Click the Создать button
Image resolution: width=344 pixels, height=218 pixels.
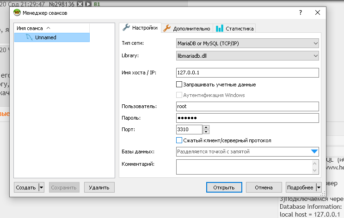point(26,188)
